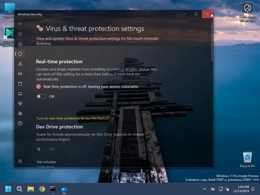Screen dimensions: 260x195
Task: Click the Real-time protection heading
Action: coord(59,61)
